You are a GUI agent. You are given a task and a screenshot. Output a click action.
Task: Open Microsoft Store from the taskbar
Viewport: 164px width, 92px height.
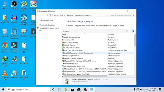coord(72,89)
